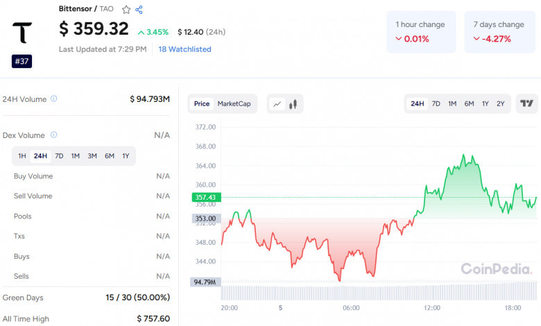Click the 94.79M volume axis marker
Image resolution: width=541 pixels, height=326 pixels.
coord(205,282)
